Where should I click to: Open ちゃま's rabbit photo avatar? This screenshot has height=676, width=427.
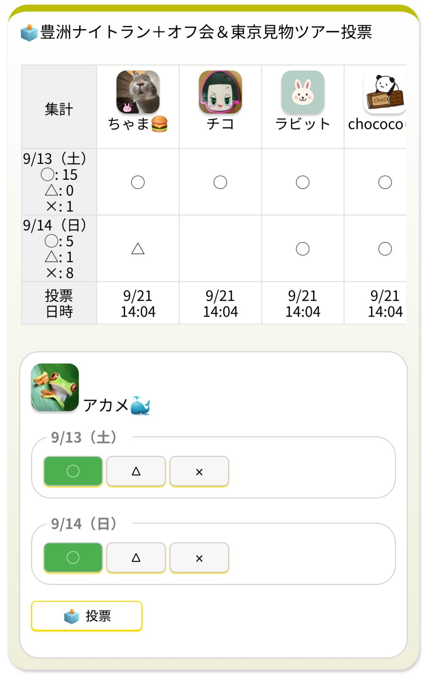pos(138,92)
